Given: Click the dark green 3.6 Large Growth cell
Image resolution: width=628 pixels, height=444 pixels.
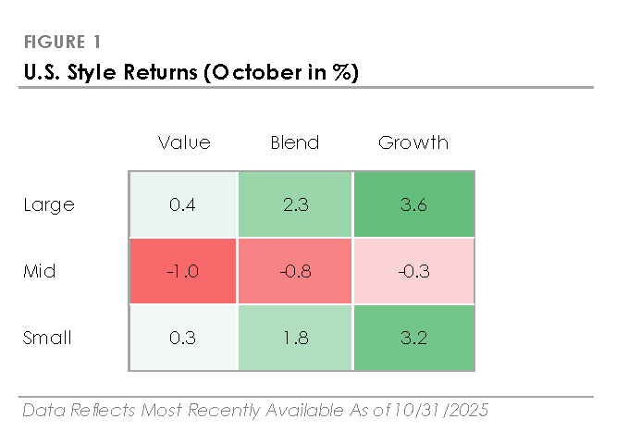Looking at the screenshot, I should pyautogui.click(x=413, y=204).
